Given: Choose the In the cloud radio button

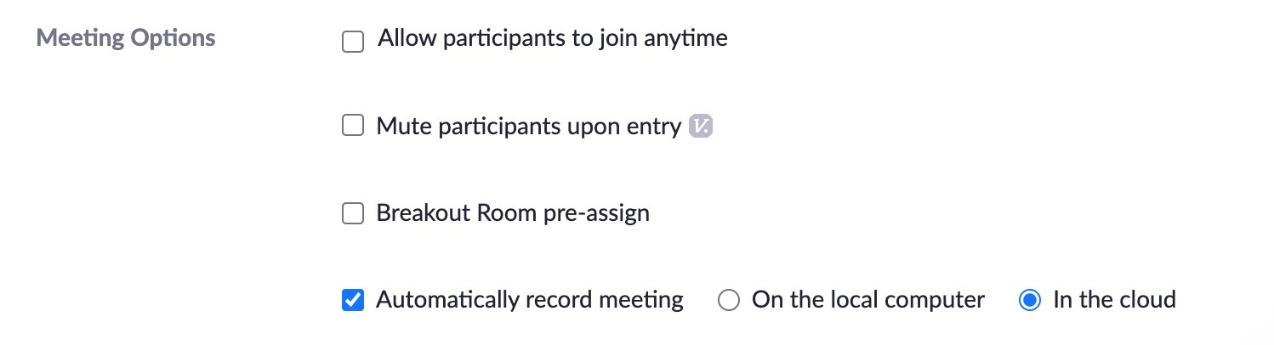Looking at the screenshot, I should click(x=1030, y=300).
